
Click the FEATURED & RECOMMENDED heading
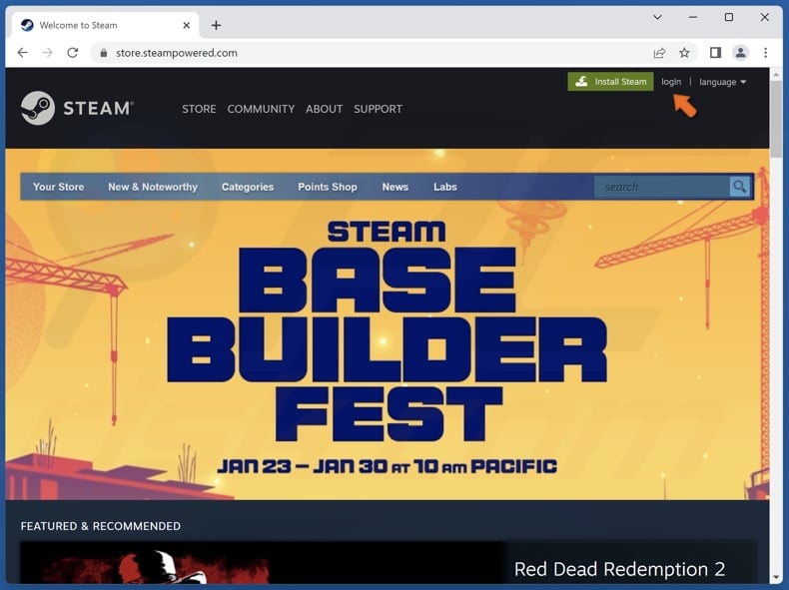click(101, 526)
